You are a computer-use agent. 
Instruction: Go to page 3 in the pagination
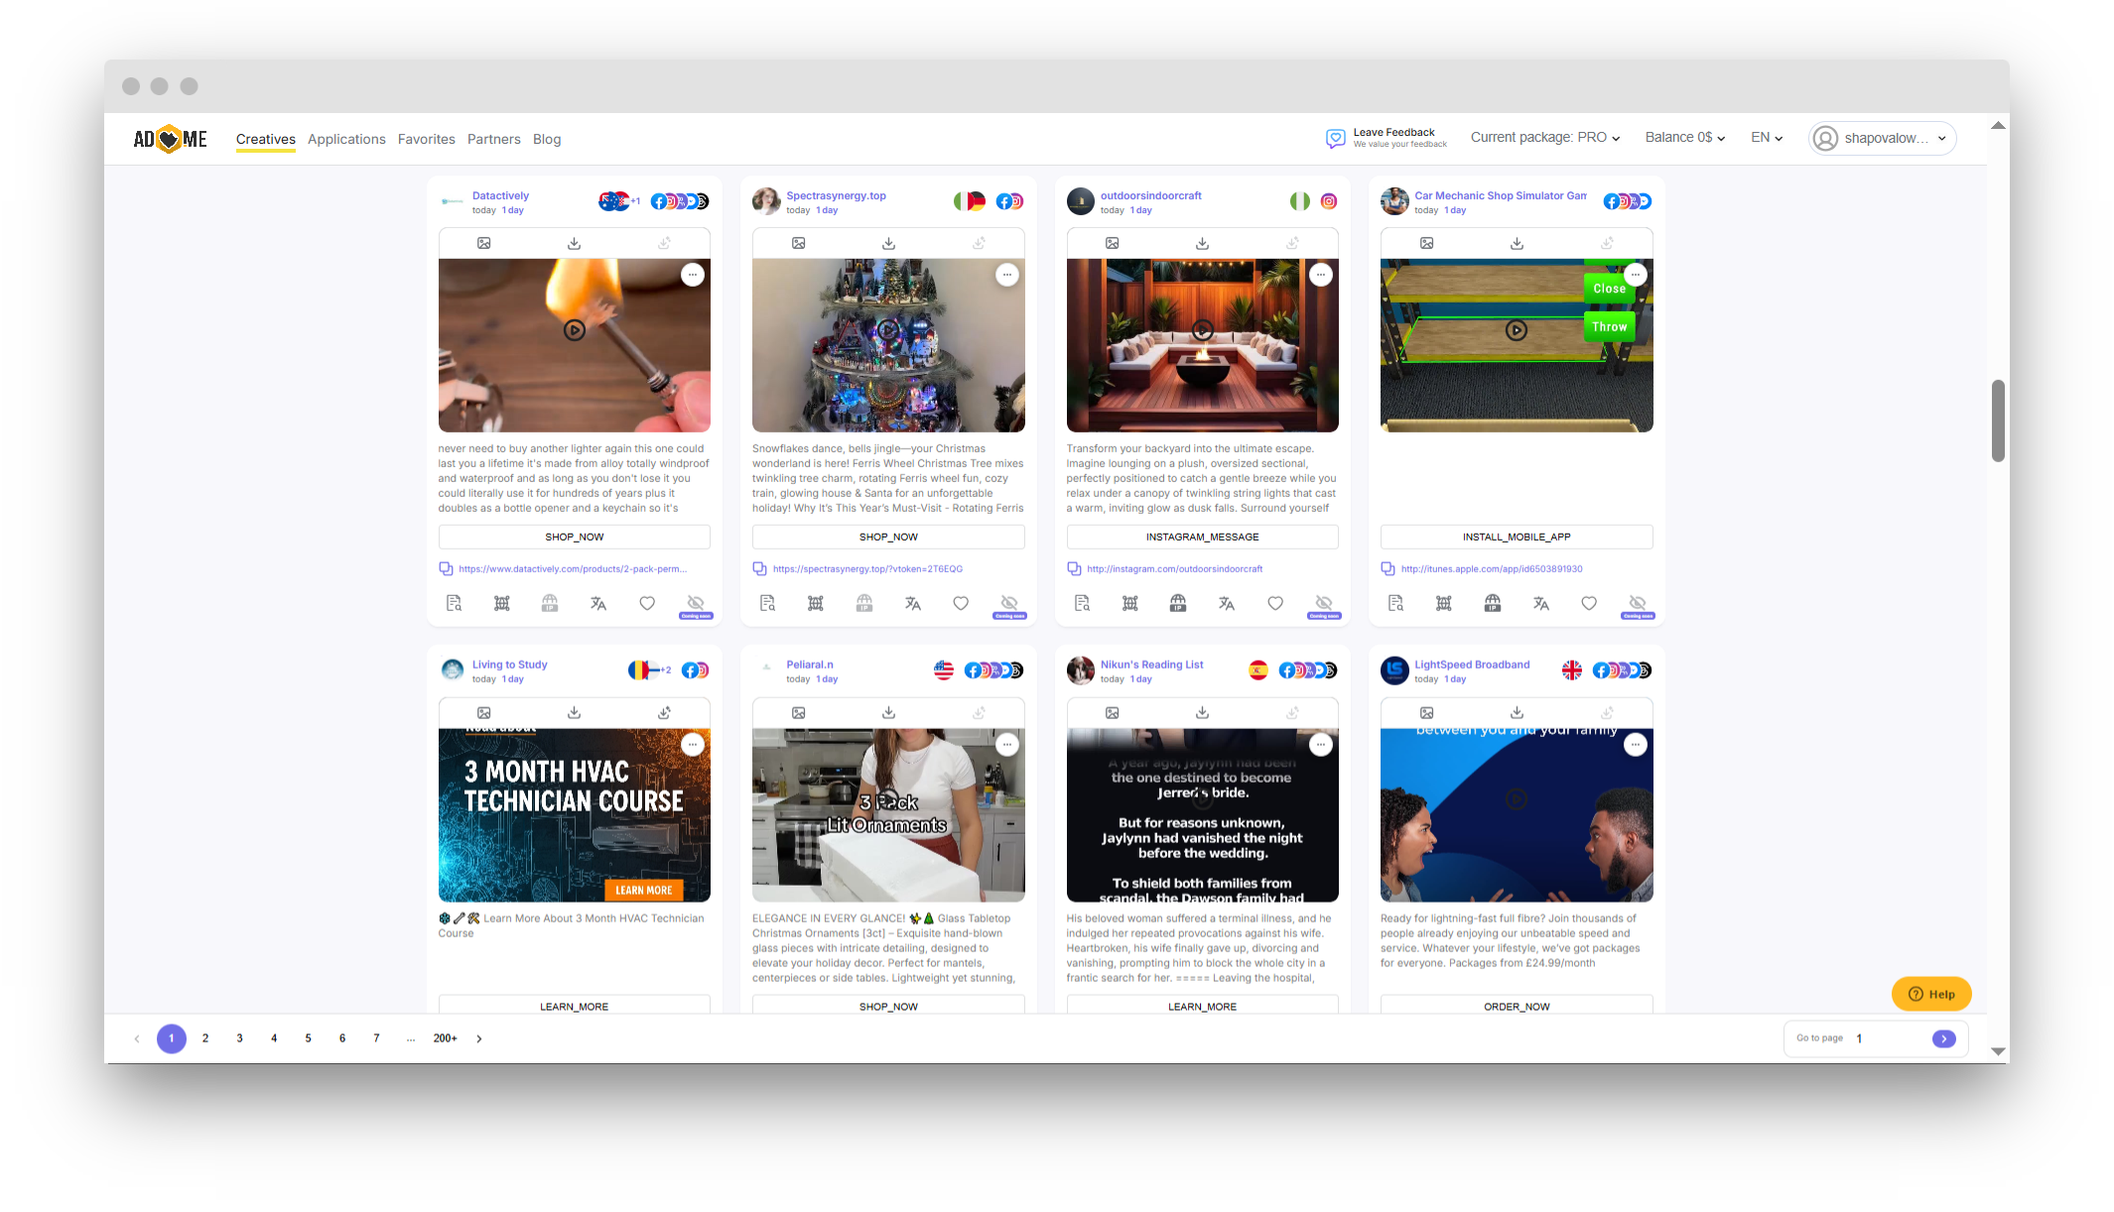(239, 1038)
